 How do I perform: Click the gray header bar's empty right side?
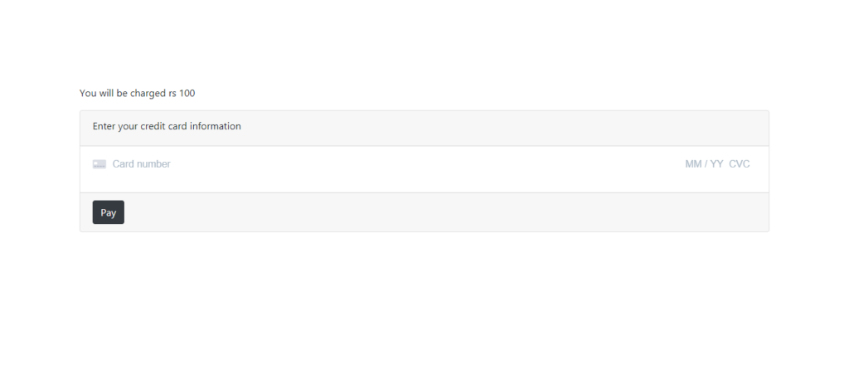[x=503, y=128]
